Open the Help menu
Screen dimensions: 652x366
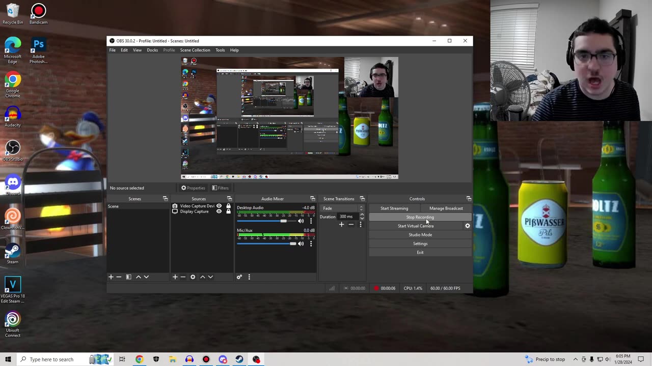tap(234, 50)
